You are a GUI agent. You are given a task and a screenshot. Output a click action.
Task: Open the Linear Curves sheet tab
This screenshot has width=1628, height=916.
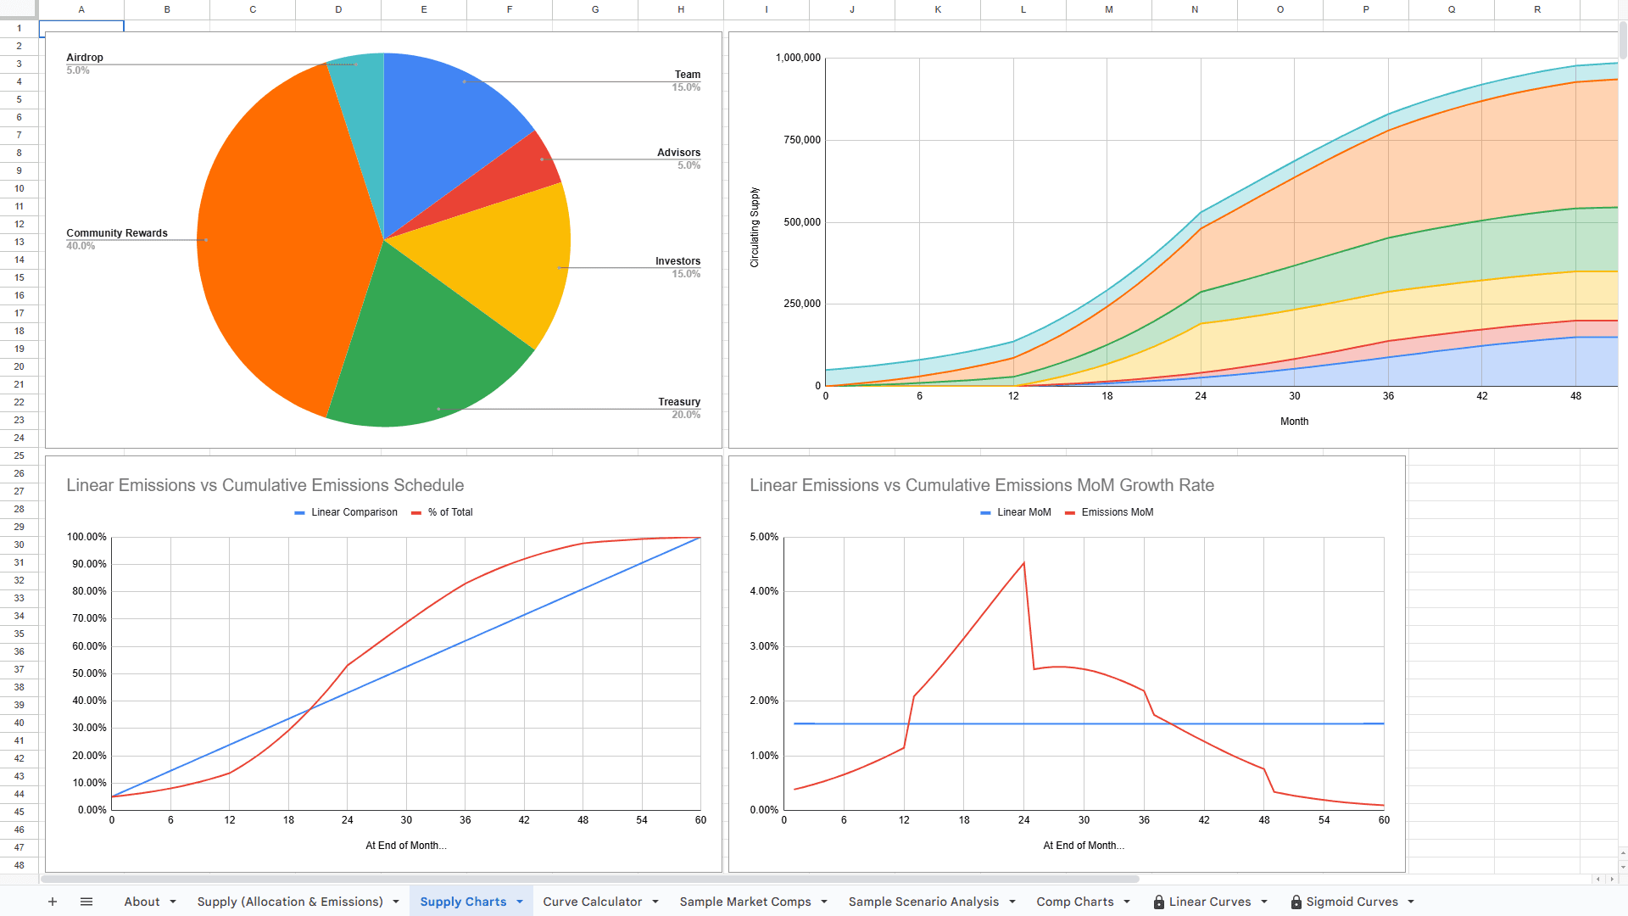pos(1210,902)
